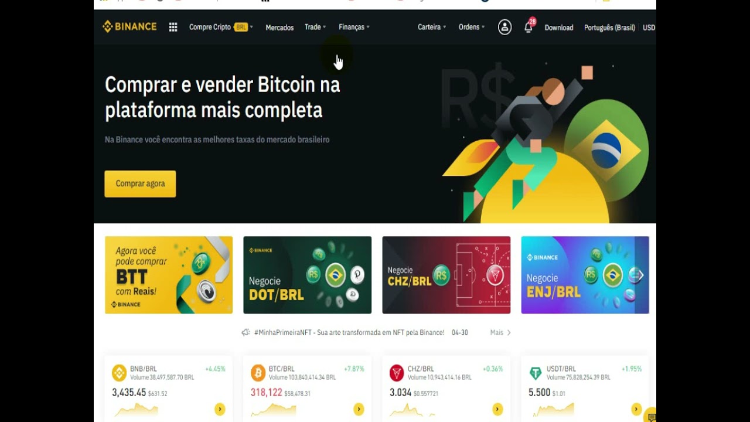Viewport: 750px width, 422px height.
Task: Open the Mais announcements link
Action: pos(500,332)
